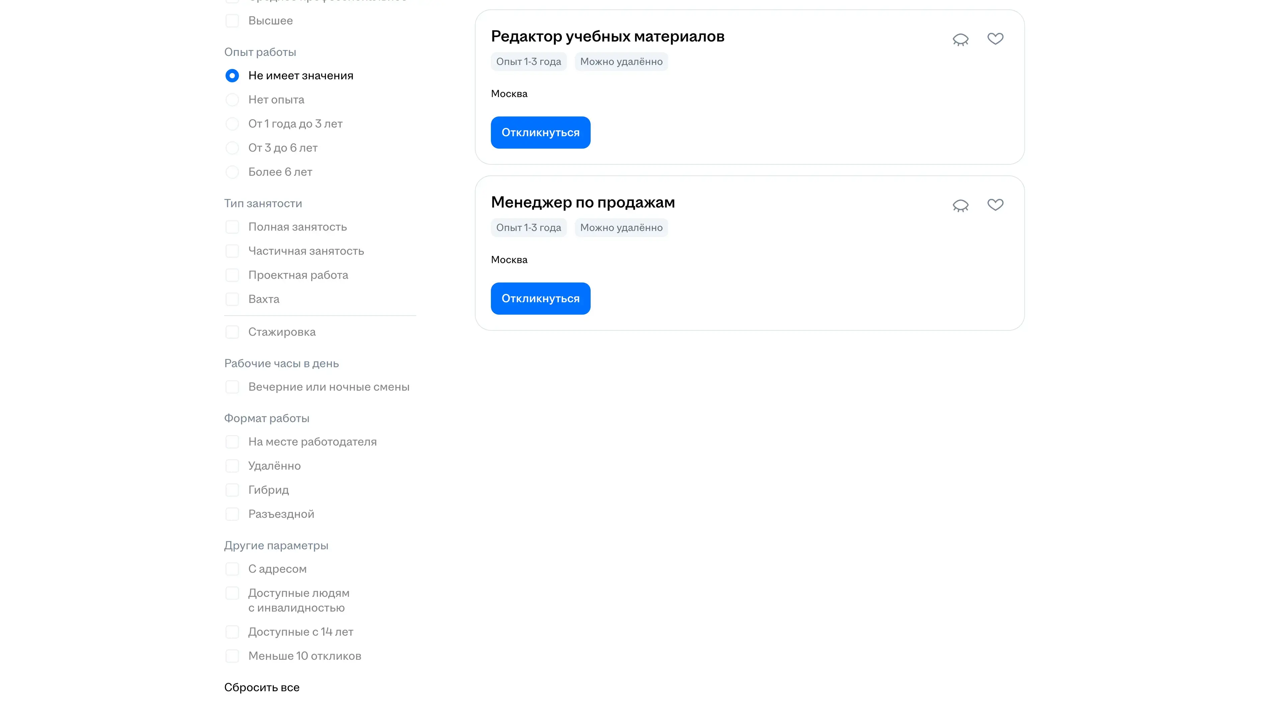1285x723 pixels.
Task: Reset all filters with Сбросить все
Action: pyautogui.click(x=262, y=688)
